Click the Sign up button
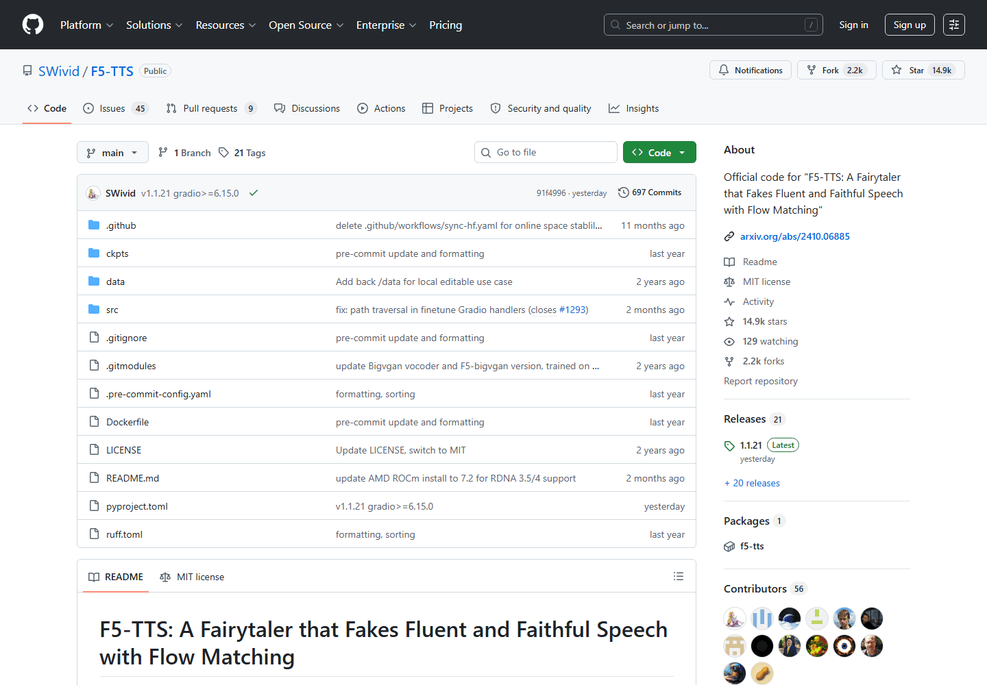The width and height of the screenshot is (987, 685). pos(910,25)
